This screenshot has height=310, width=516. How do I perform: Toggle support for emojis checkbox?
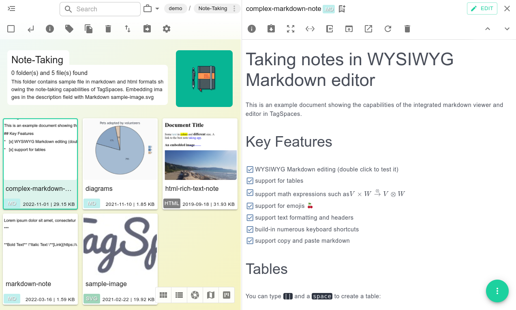250,206
